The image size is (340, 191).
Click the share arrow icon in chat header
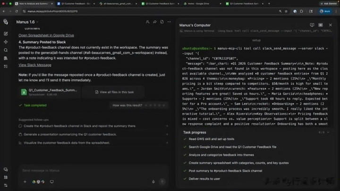click(x=155, y=22)
